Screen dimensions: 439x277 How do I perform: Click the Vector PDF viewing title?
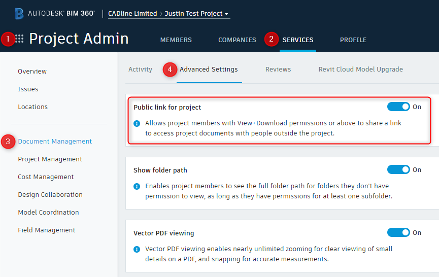point(164,233)
